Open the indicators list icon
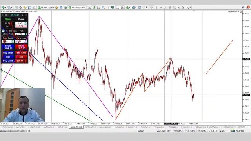Screen dimensions: 251x141 pos(127,7)
